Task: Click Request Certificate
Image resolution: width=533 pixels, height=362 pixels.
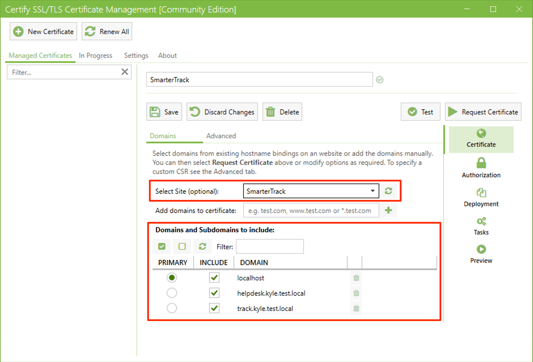Action: click(x=483, y=112)
